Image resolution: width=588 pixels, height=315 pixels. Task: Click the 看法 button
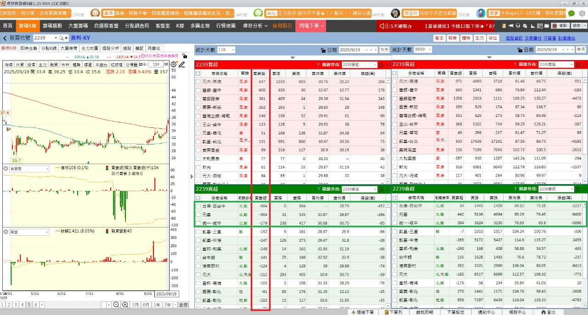pyautogui.click(x=439, y=38)
